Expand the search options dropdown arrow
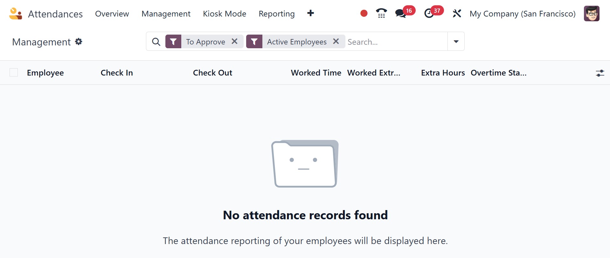610x258 pixels. coord(456,41)
